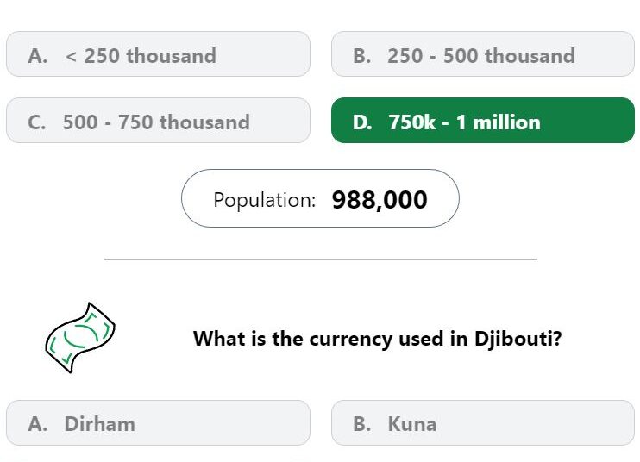Click the 'A.' letter on the Dirham option
Viewport: 640px width, 462px height.
38,424
